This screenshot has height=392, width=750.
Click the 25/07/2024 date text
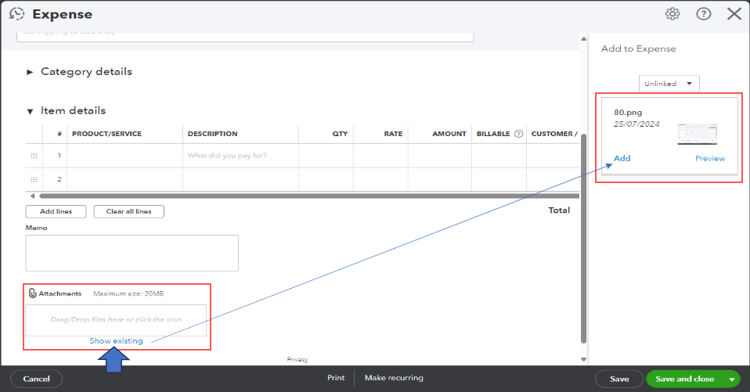636,124
